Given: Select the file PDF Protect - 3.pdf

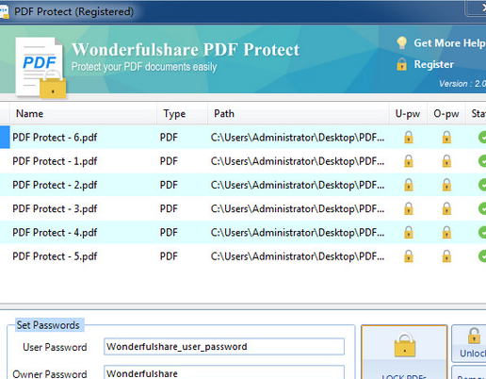Looking at the screenshot, I should 55,208.
